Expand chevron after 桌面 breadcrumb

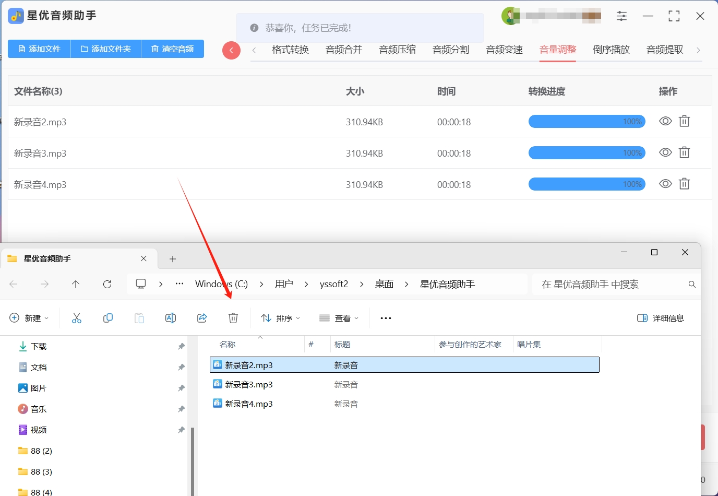point(406,284)
